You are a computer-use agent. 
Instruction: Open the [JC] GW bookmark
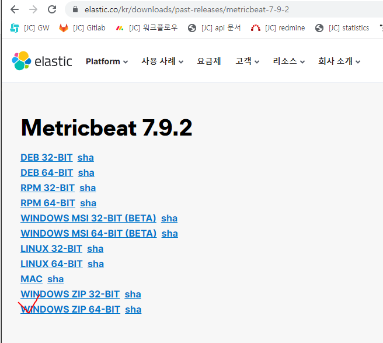click(x=30, y=28)
